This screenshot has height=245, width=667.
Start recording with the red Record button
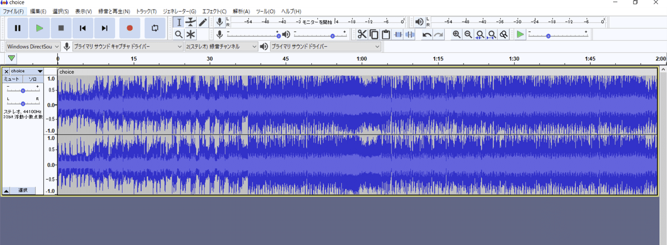pos(130,28)
